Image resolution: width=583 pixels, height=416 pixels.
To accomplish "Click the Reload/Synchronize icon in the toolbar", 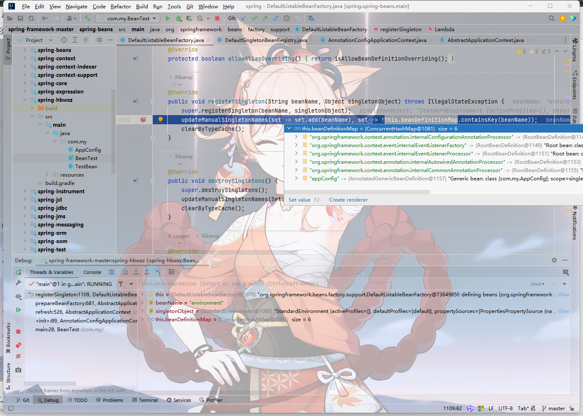I will pyautogui.click(x=31, y=18).
